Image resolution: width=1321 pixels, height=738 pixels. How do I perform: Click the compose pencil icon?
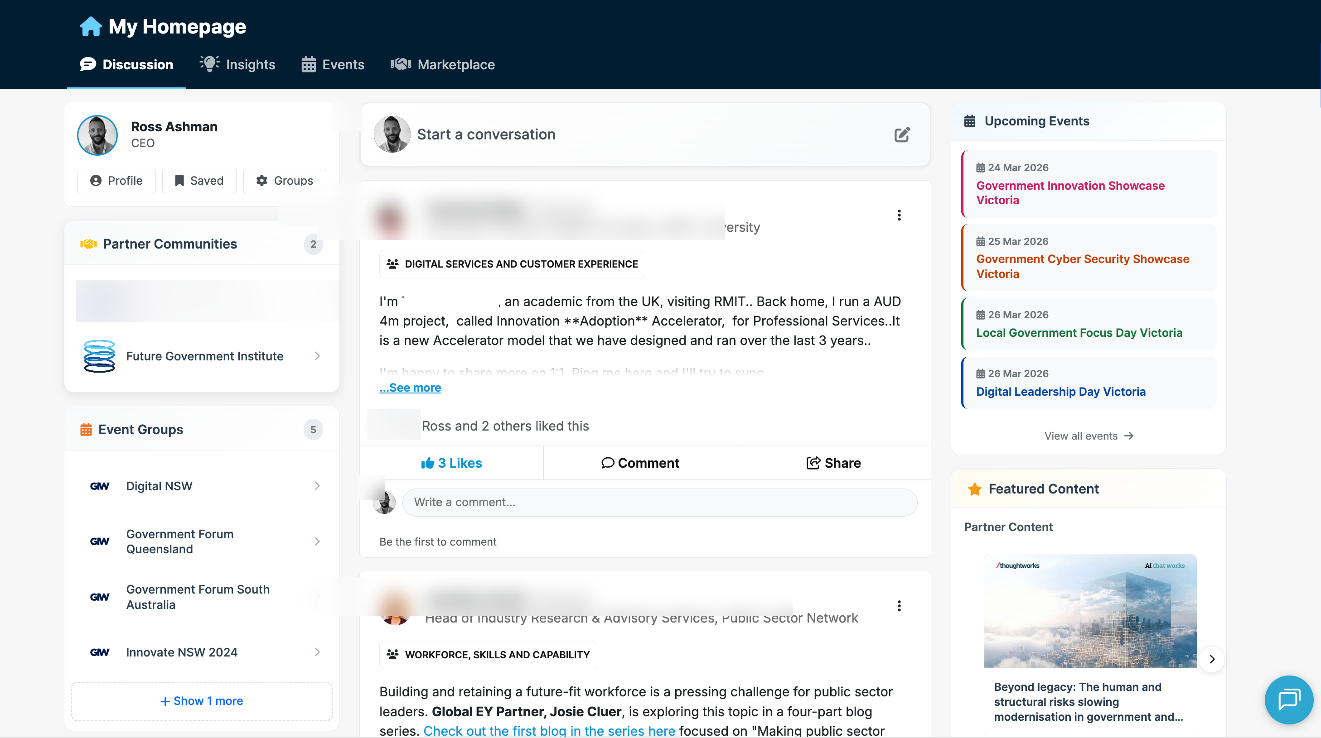(902, 134)
